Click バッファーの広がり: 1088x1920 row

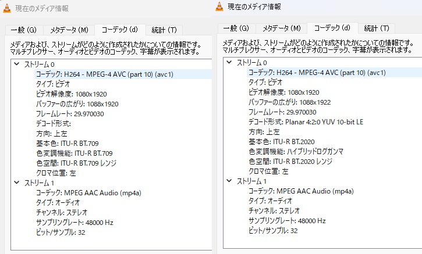(77, 104)
